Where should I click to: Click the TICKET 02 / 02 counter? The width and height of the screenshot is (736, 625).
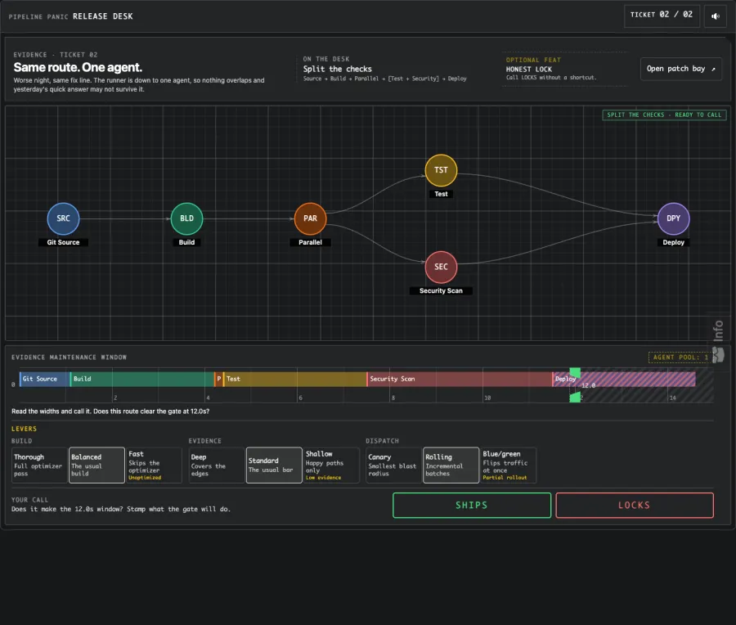(662, 15)
